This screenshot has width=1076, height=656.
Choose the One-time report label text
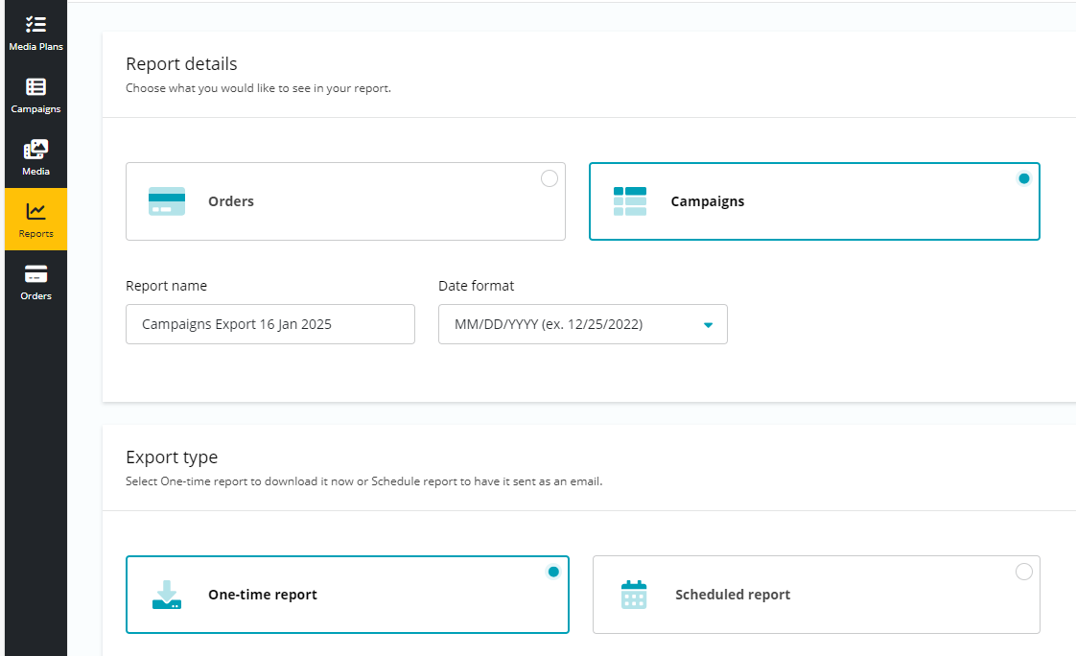263,595
